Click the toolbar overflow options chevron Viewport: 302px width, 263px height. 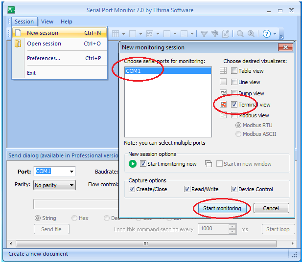coord(281,37)
